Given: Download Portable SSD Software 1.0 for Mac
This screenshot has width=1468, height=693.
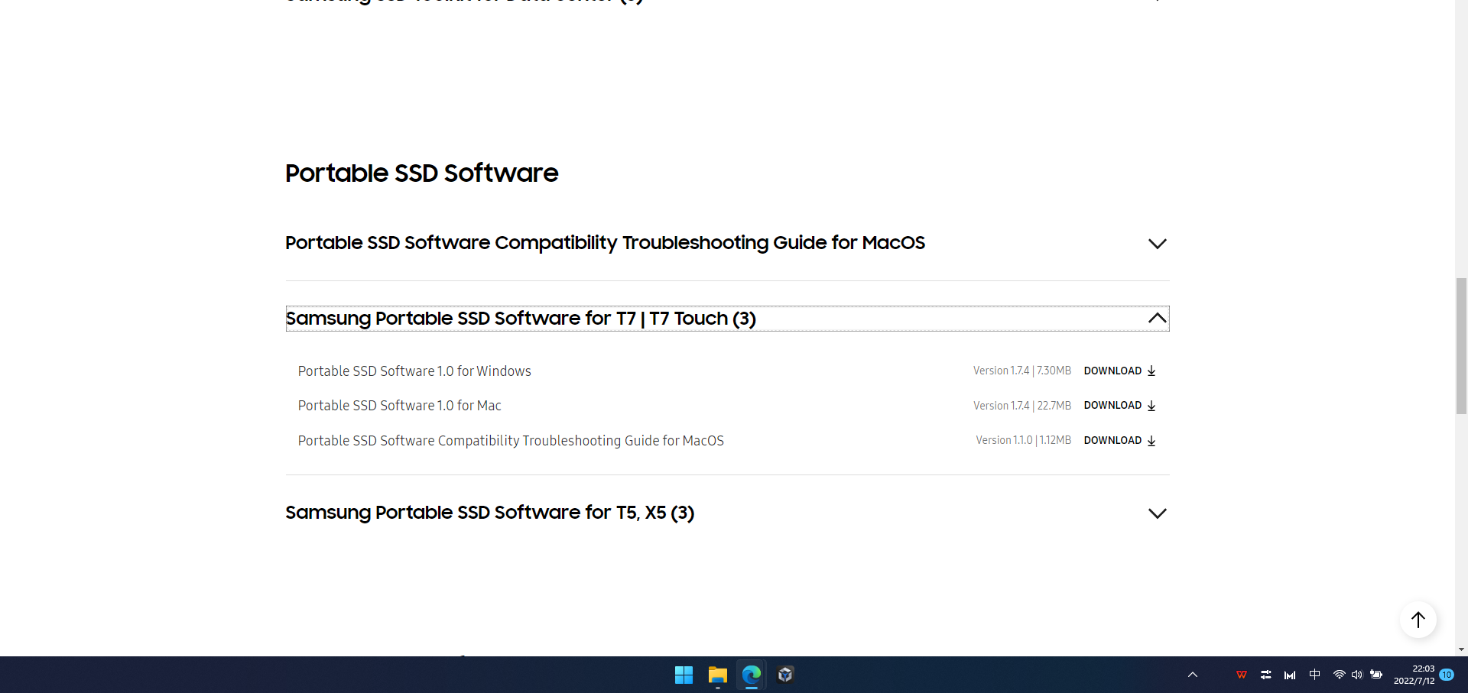Looking at the screenshot, I should coord(1119,406).
